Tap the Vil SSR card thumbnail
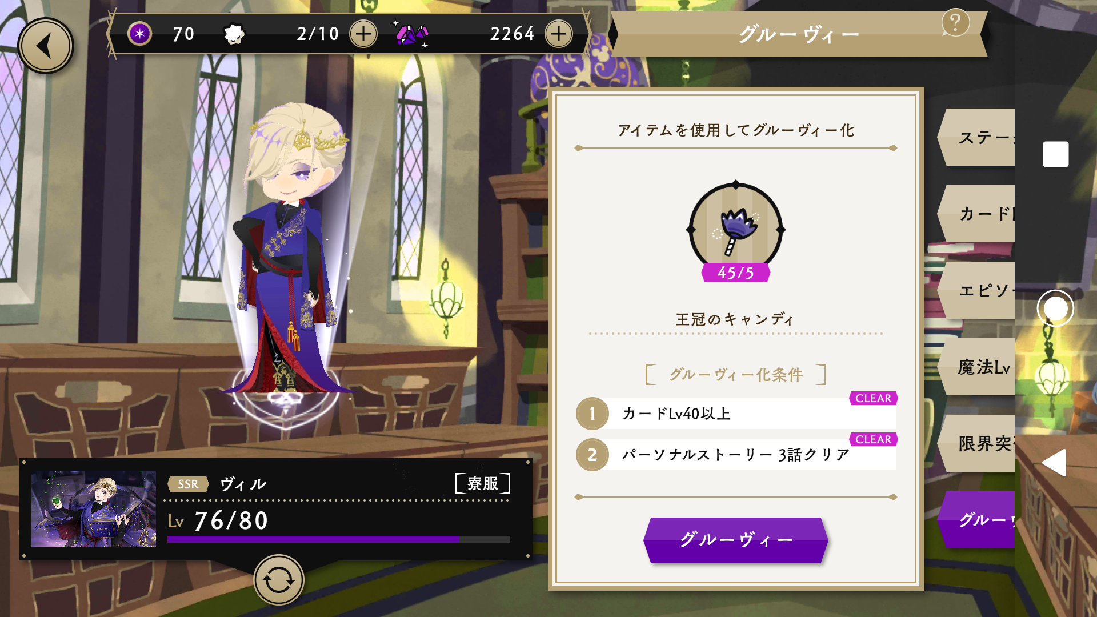Screen dimensions: 1097x617 [x=94, y=509]
